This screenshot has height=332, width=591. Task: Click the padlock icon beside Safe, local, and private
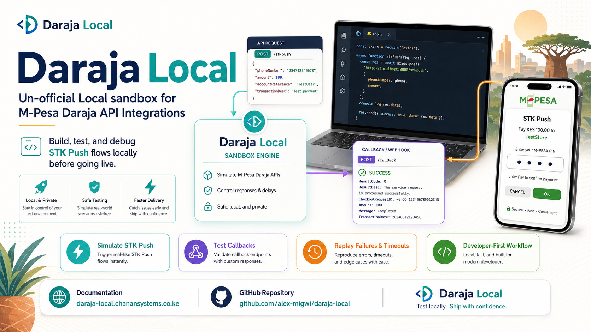[208, 206]
